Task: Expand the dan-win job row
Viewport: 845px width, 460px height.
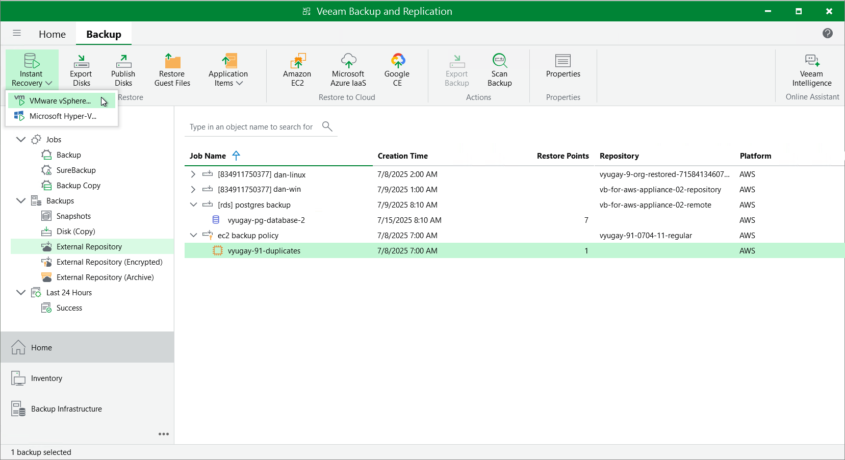Action: tap(193, 190)
